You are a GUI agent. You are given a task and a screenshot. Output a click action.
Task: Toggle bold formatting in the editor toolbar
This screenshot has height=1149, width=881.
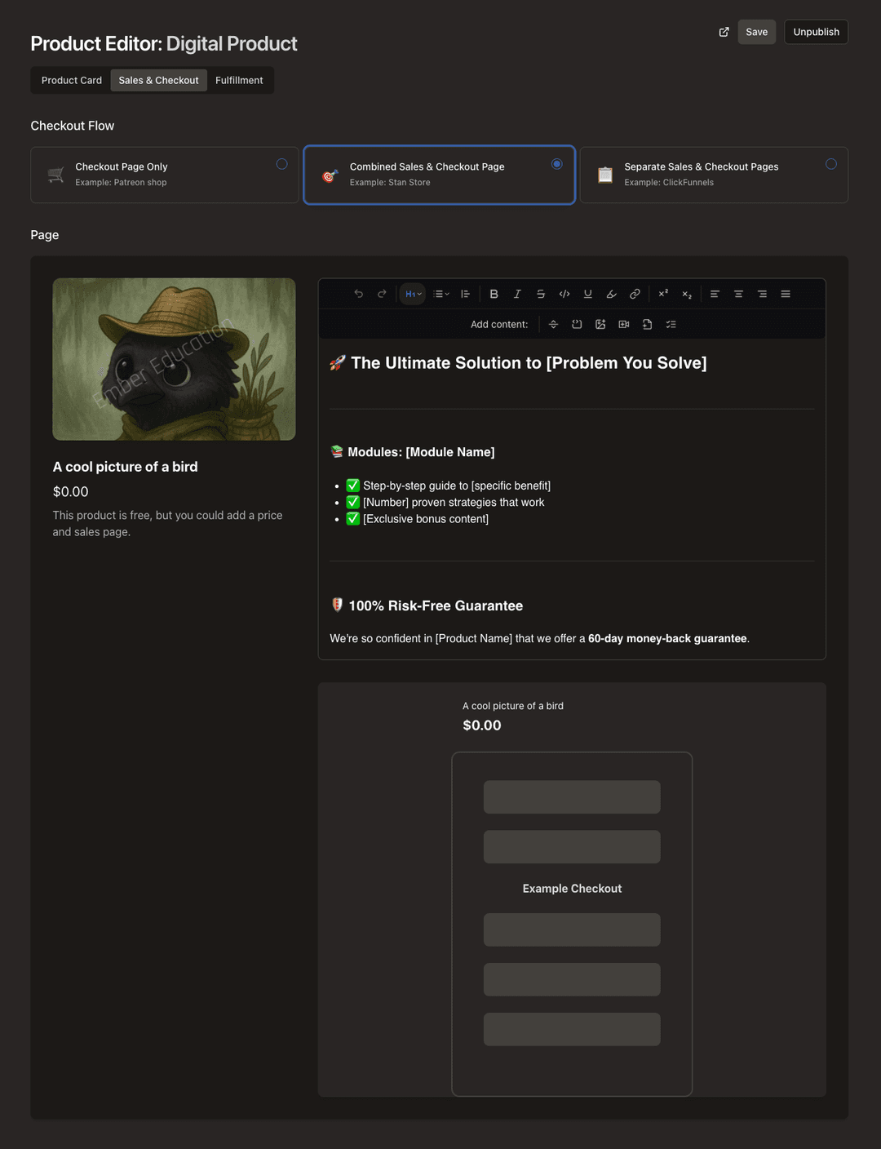pyautogui.click(x=494, y=294)
